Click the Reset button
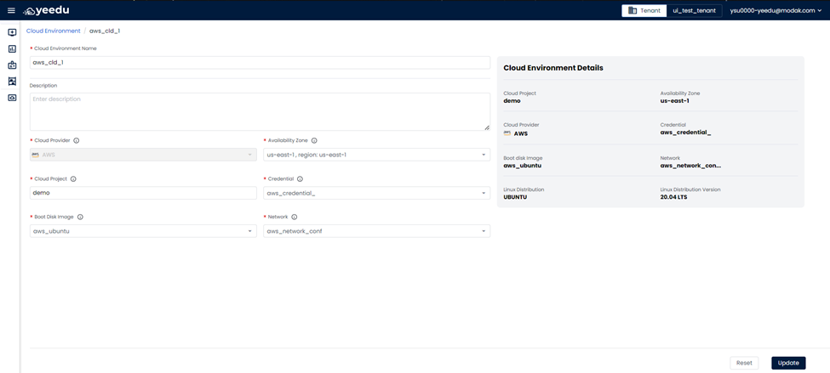 (x=744, y=363)
